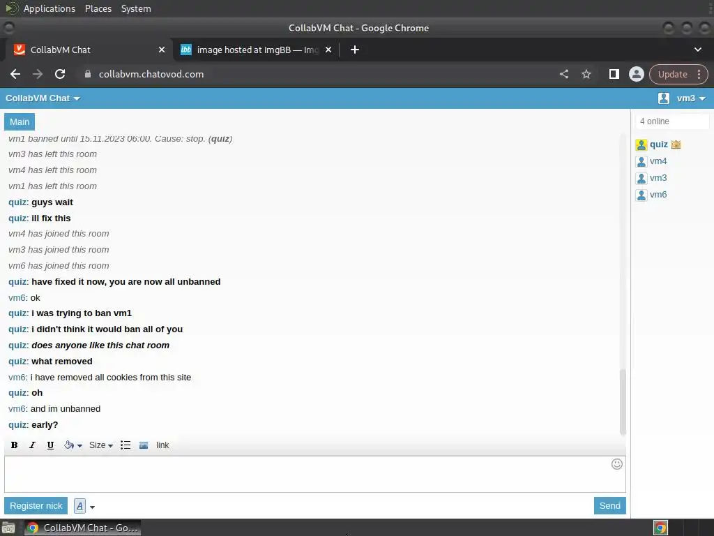Open the System menu
This screenshot has width=714, height=536.
pos(136,8)
